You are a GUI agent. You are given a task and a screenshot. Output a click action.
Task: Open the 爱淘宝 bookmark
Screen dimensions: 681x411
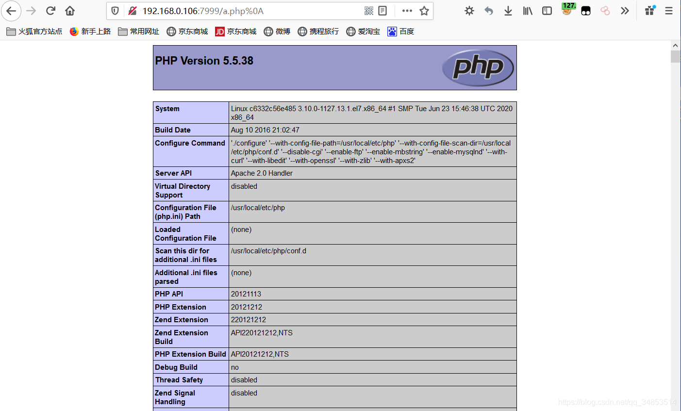[x=363, y=32]
